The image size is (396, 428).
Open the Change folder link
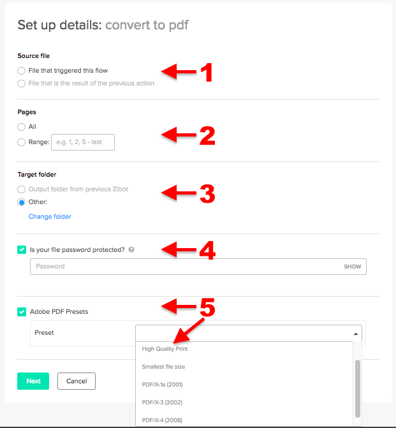tap(50, 217)
